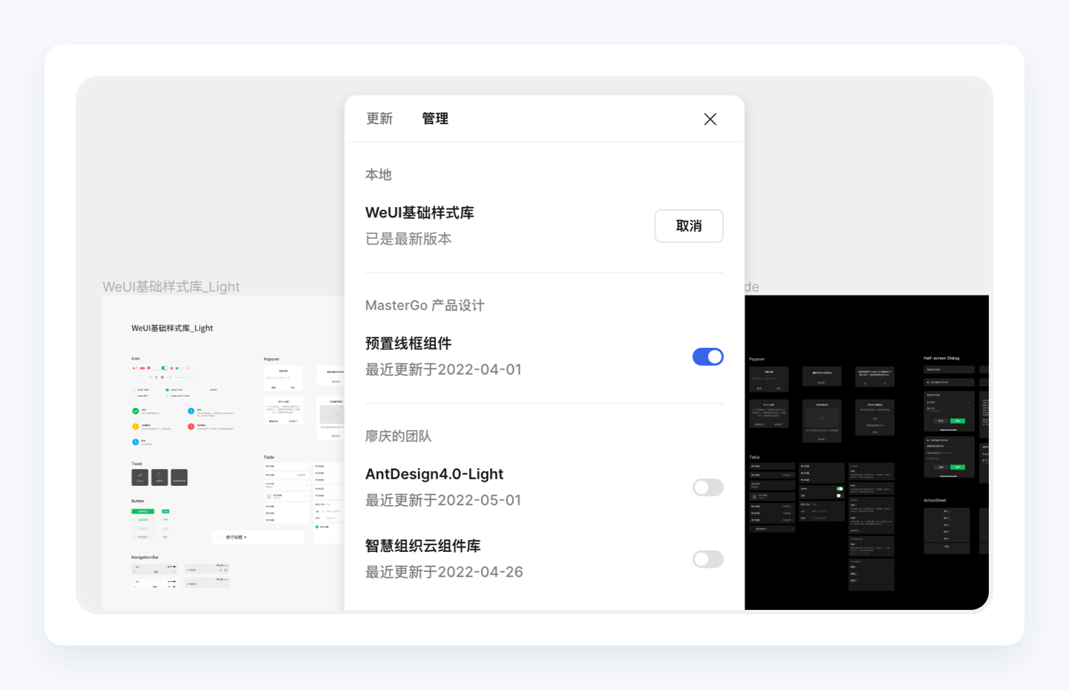
Task: Click the 智慧组织云组件库 library entry
Action: (x=422, y=546)
